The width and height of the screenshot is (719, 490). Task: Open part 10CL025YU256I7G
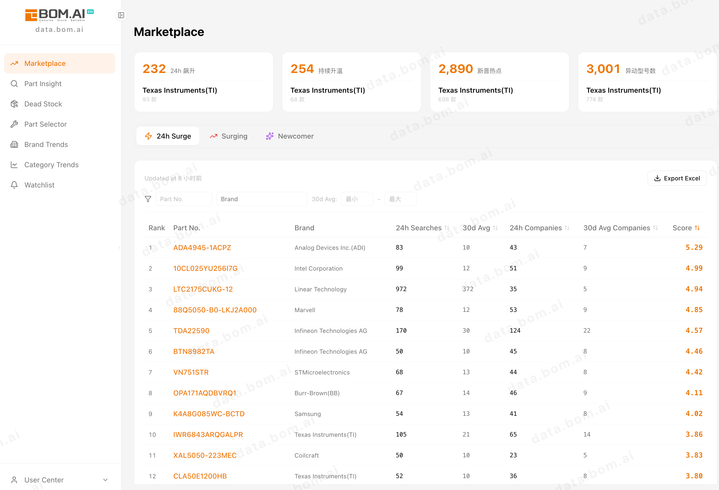pyautogui.click(x=205, y=269)
